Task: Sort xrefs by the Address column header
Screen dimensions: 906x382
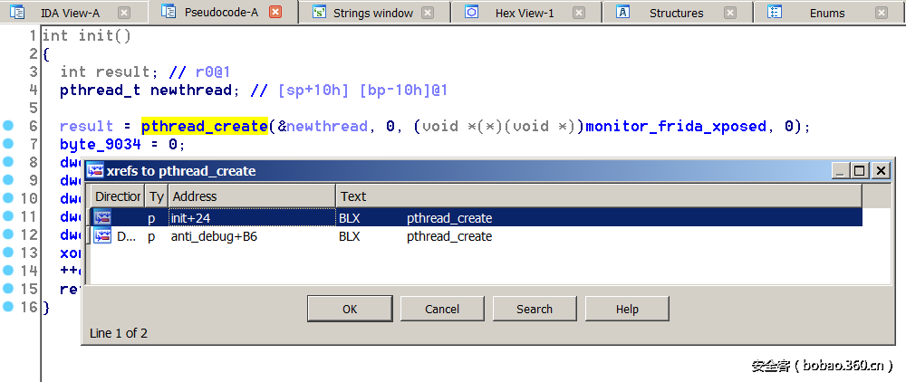Action: point(251,196)
